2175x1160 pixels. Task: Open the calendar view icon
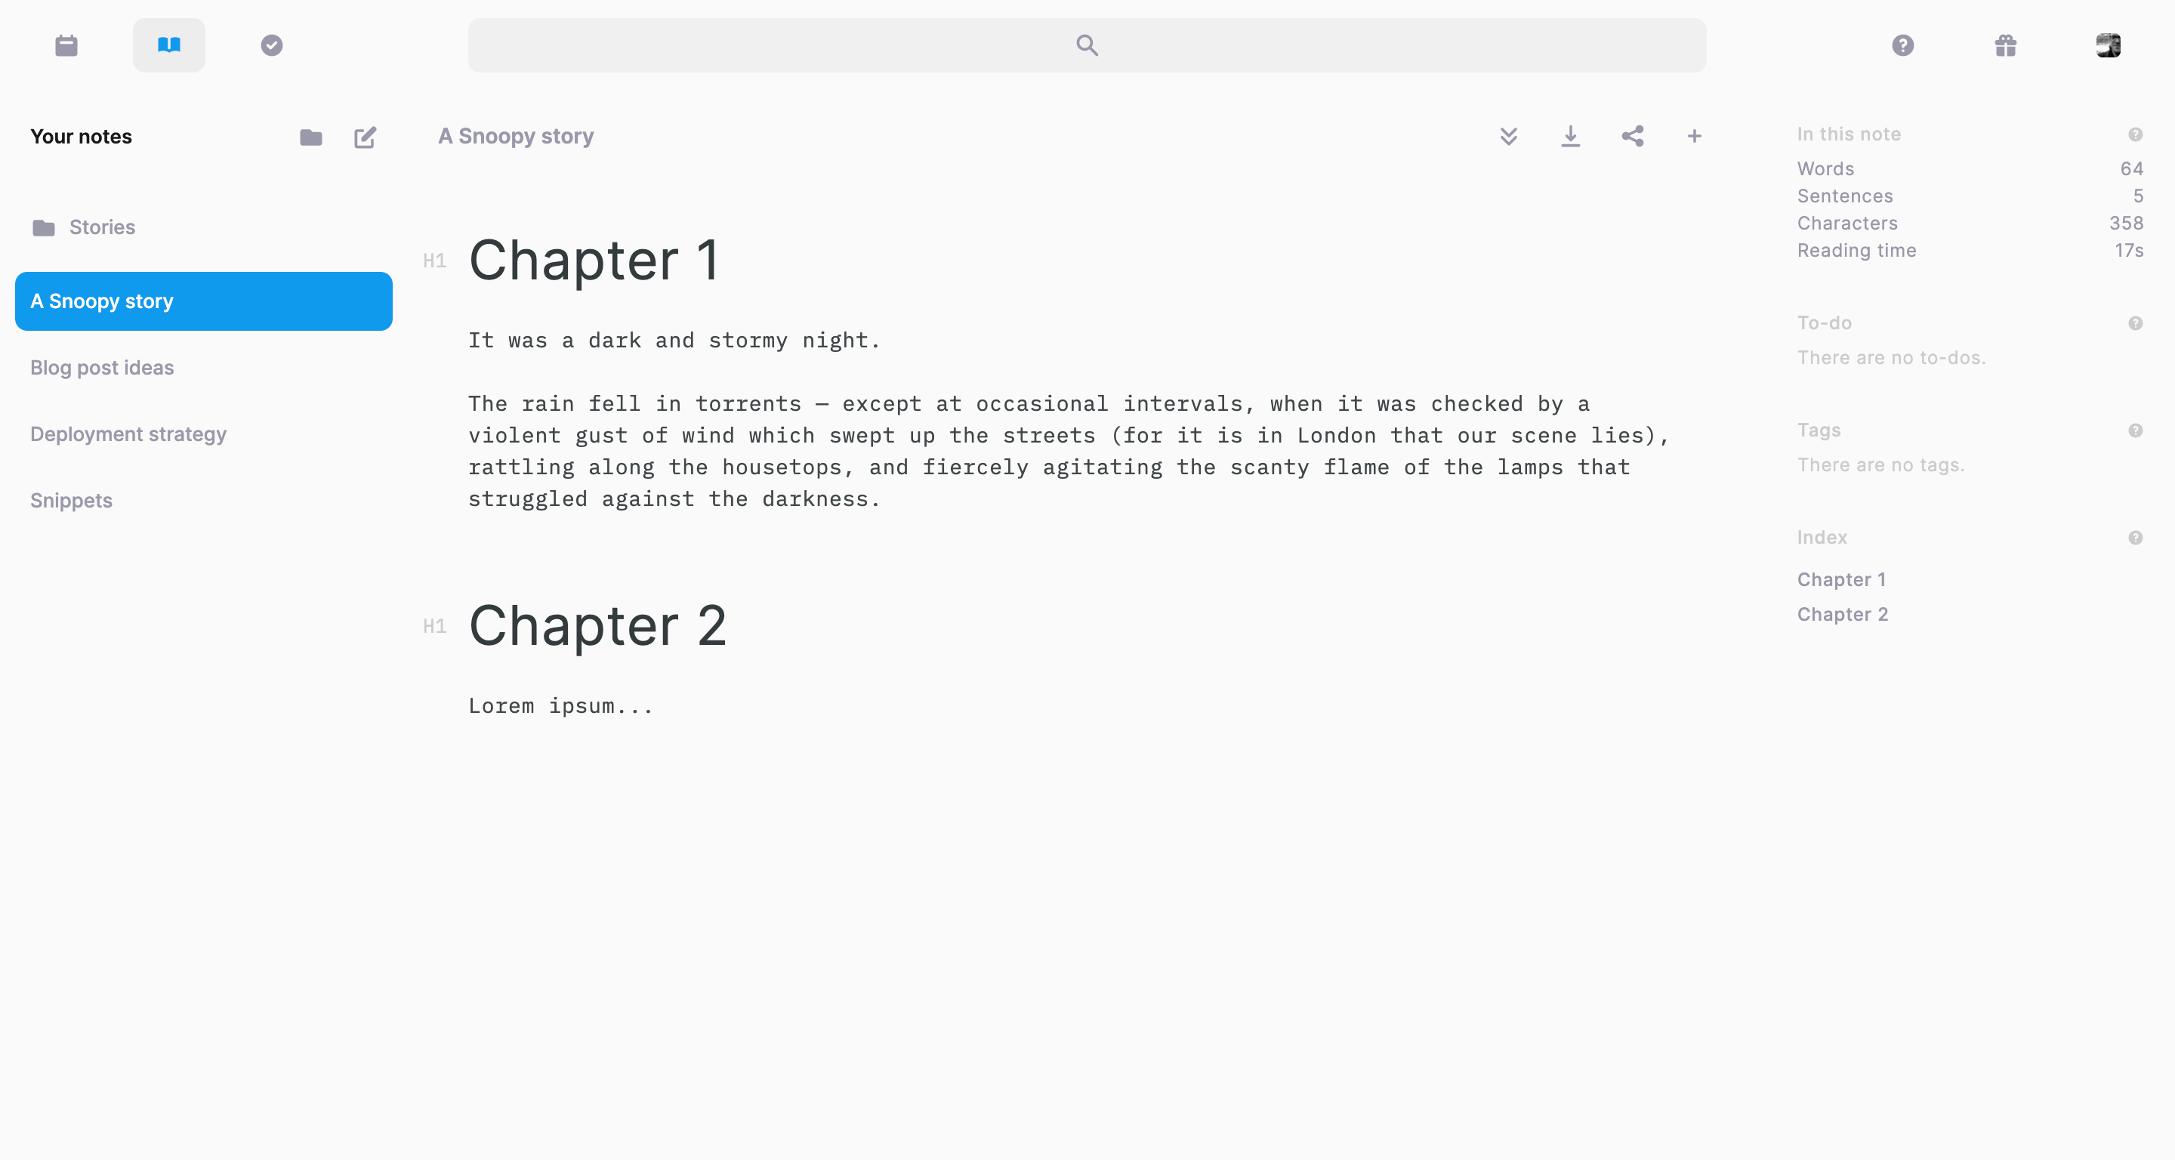[66, 45]
